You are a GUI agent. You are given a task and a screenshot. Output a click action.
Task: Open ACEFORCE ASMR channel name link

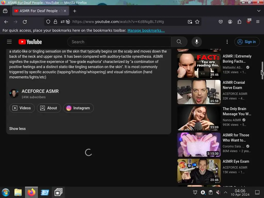pyautogui.click(x=40, y=91)
